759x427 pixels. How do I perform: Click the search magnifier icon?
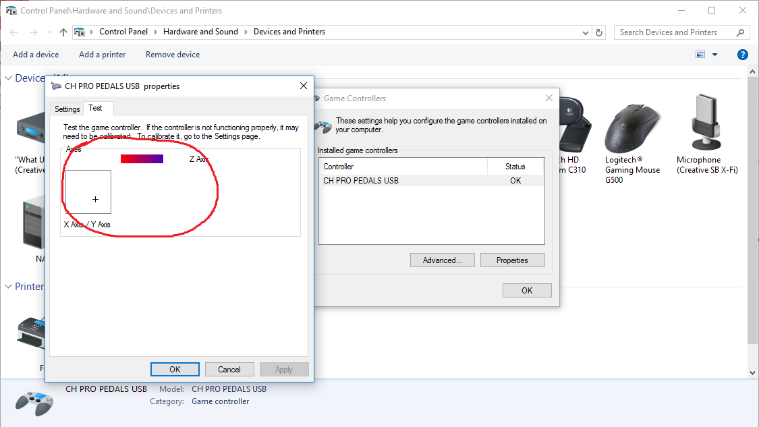[x=740, y=32]
